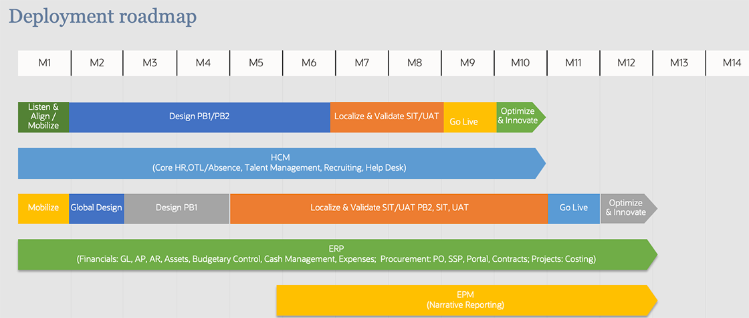Select the blue Design PB1/PB2 bar
The width and height of the screenshot is (749, 318).
click(199, 116)
